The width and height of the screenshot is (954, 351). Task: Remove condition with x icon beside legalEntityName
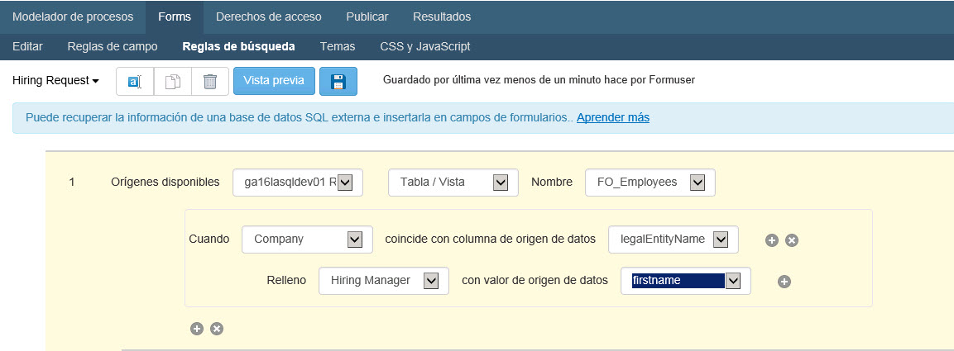[x=791, y=240]
